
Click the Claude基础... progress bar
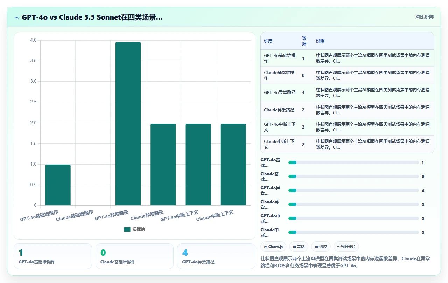353,176
